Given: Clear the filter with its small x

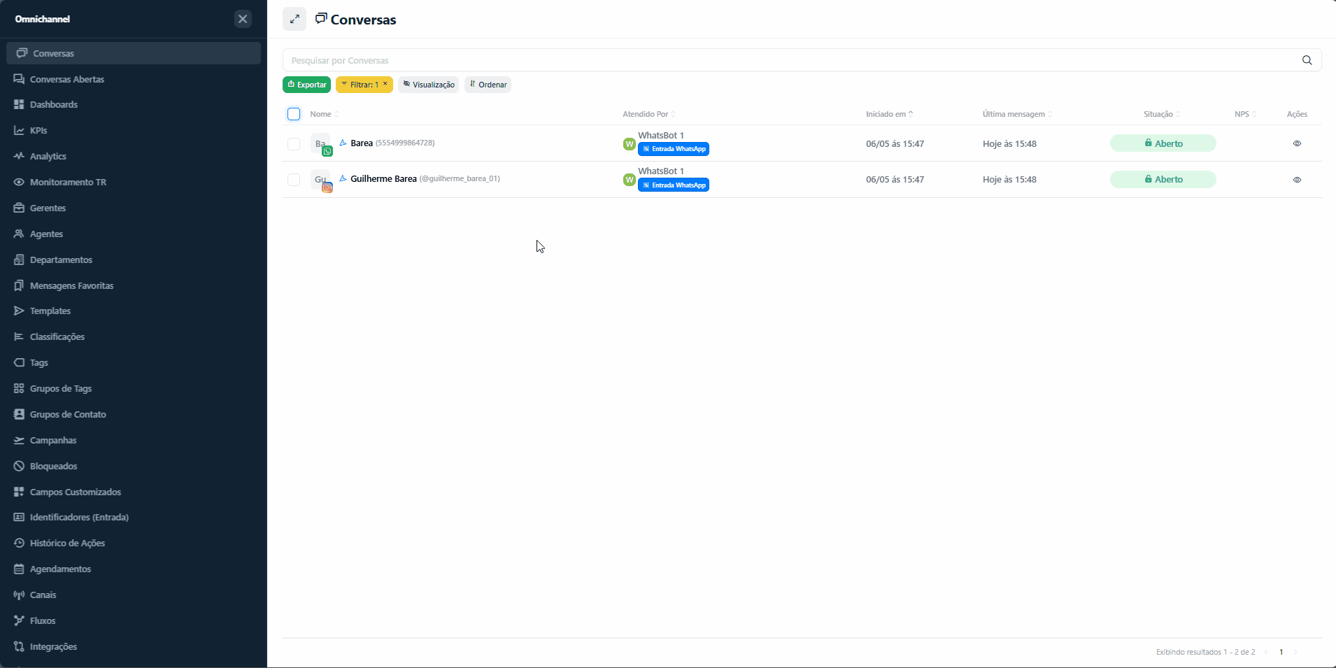Looking at the screenshot, I should (x=385, y=84).
